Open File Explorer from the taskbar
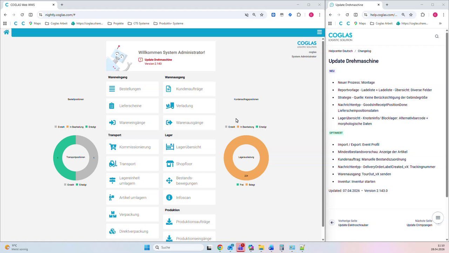449x253 pixels. click(x=261, y=247)
